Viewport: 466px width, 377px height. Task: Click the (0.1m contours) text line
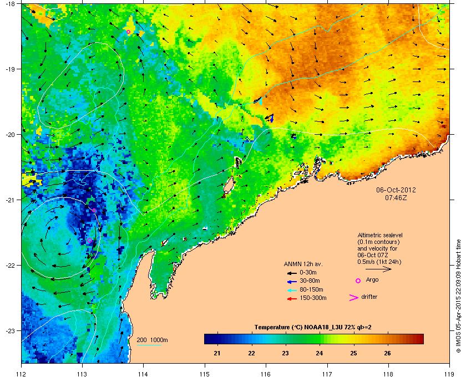[378, 242]
